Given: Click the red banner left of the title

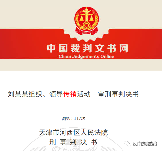Looking at the screenshot, I should (x=23, y=44).
